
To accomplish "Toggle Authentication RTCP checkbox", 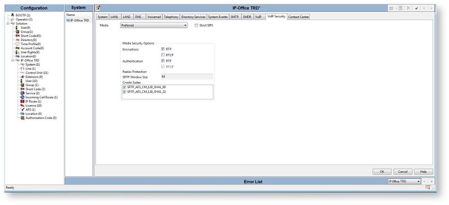I will coord(163,66).
